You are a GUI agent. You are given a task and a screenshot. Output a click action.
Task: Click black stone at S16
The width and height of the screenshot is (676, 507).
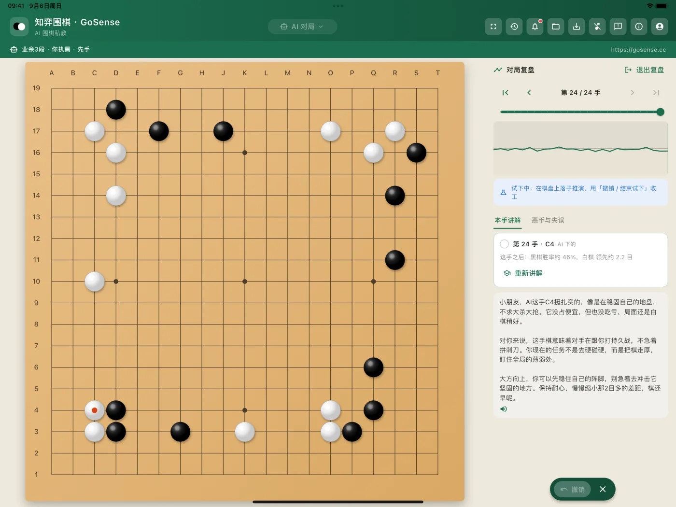[x=416, y=153]
